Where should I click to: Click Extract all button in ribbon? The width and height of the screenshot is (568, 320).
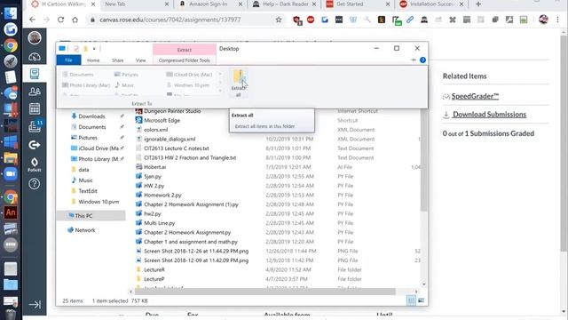[x=239, y=84]
